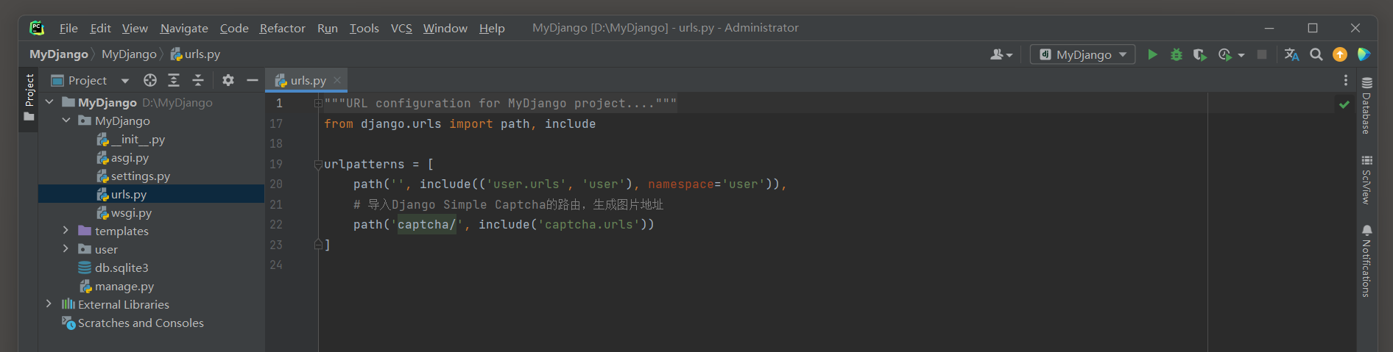The height and width of the screenshot is (352, 1393).
Task: Open the VCS menu
Action: point(401,28)
